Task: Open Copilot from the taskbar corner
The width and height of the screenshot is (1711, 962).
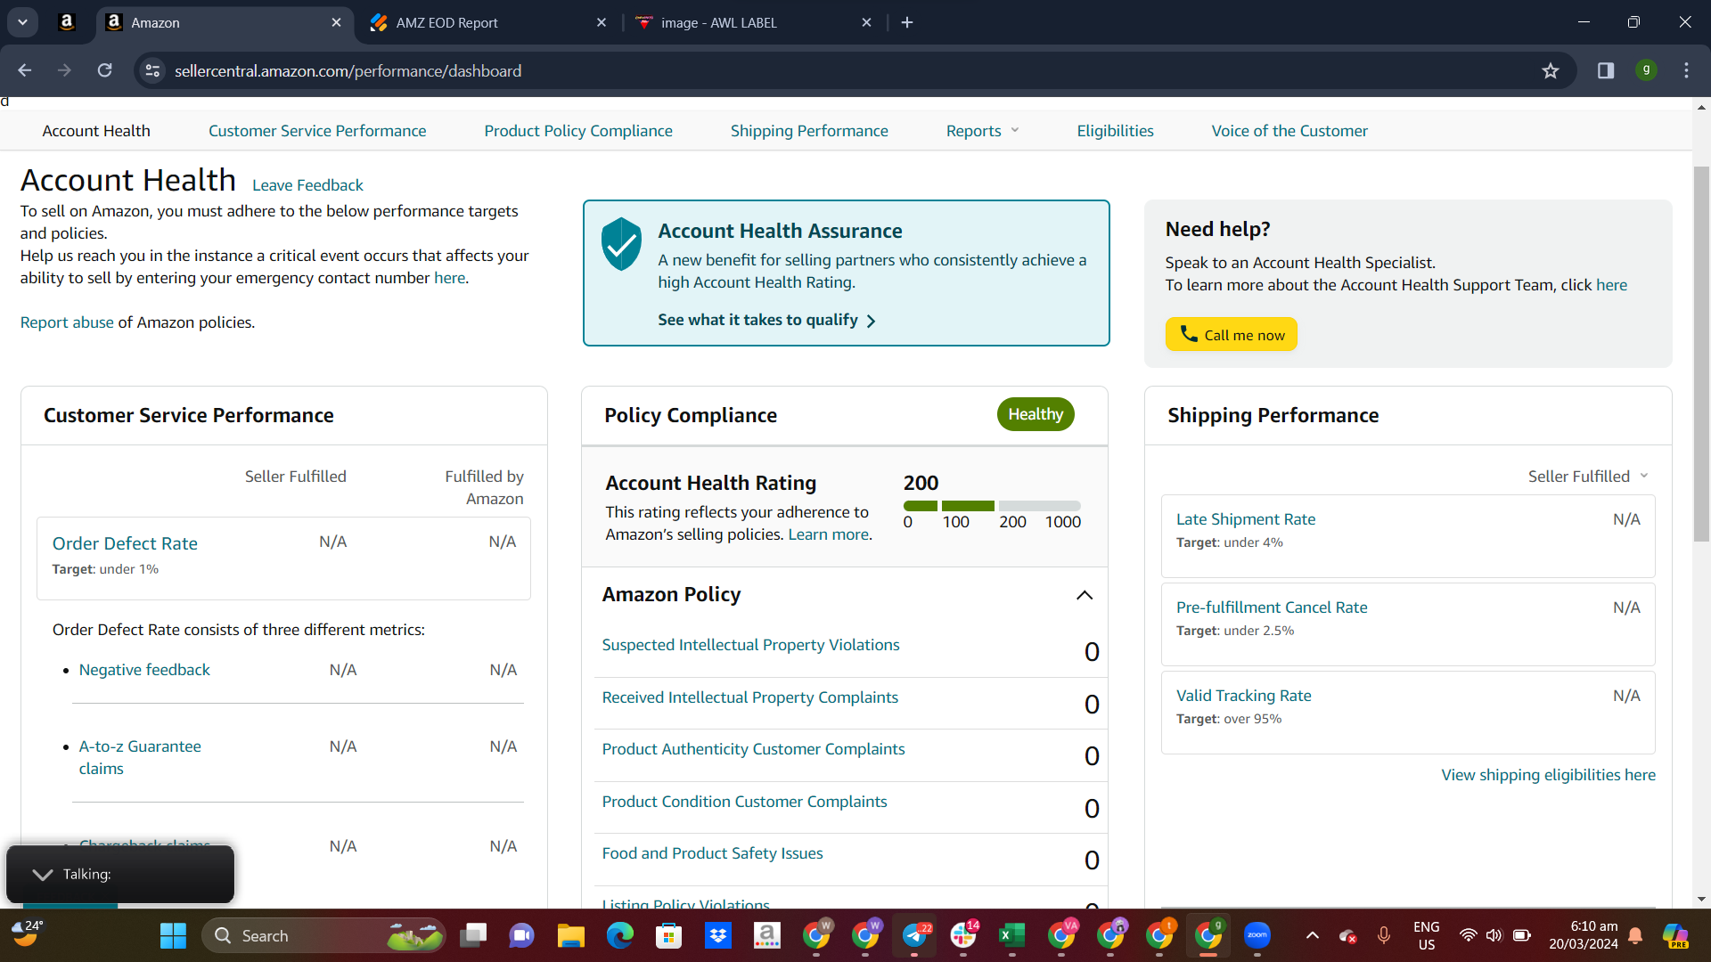Action: pyautogui.click(x=1675, y=935)
